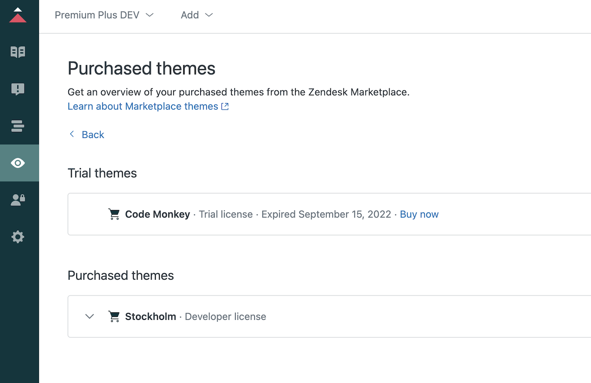Open the Arrange content bars icon
The width and height of the screenshot is (591, 383).
pyautogui.click(x=18, y=126)
